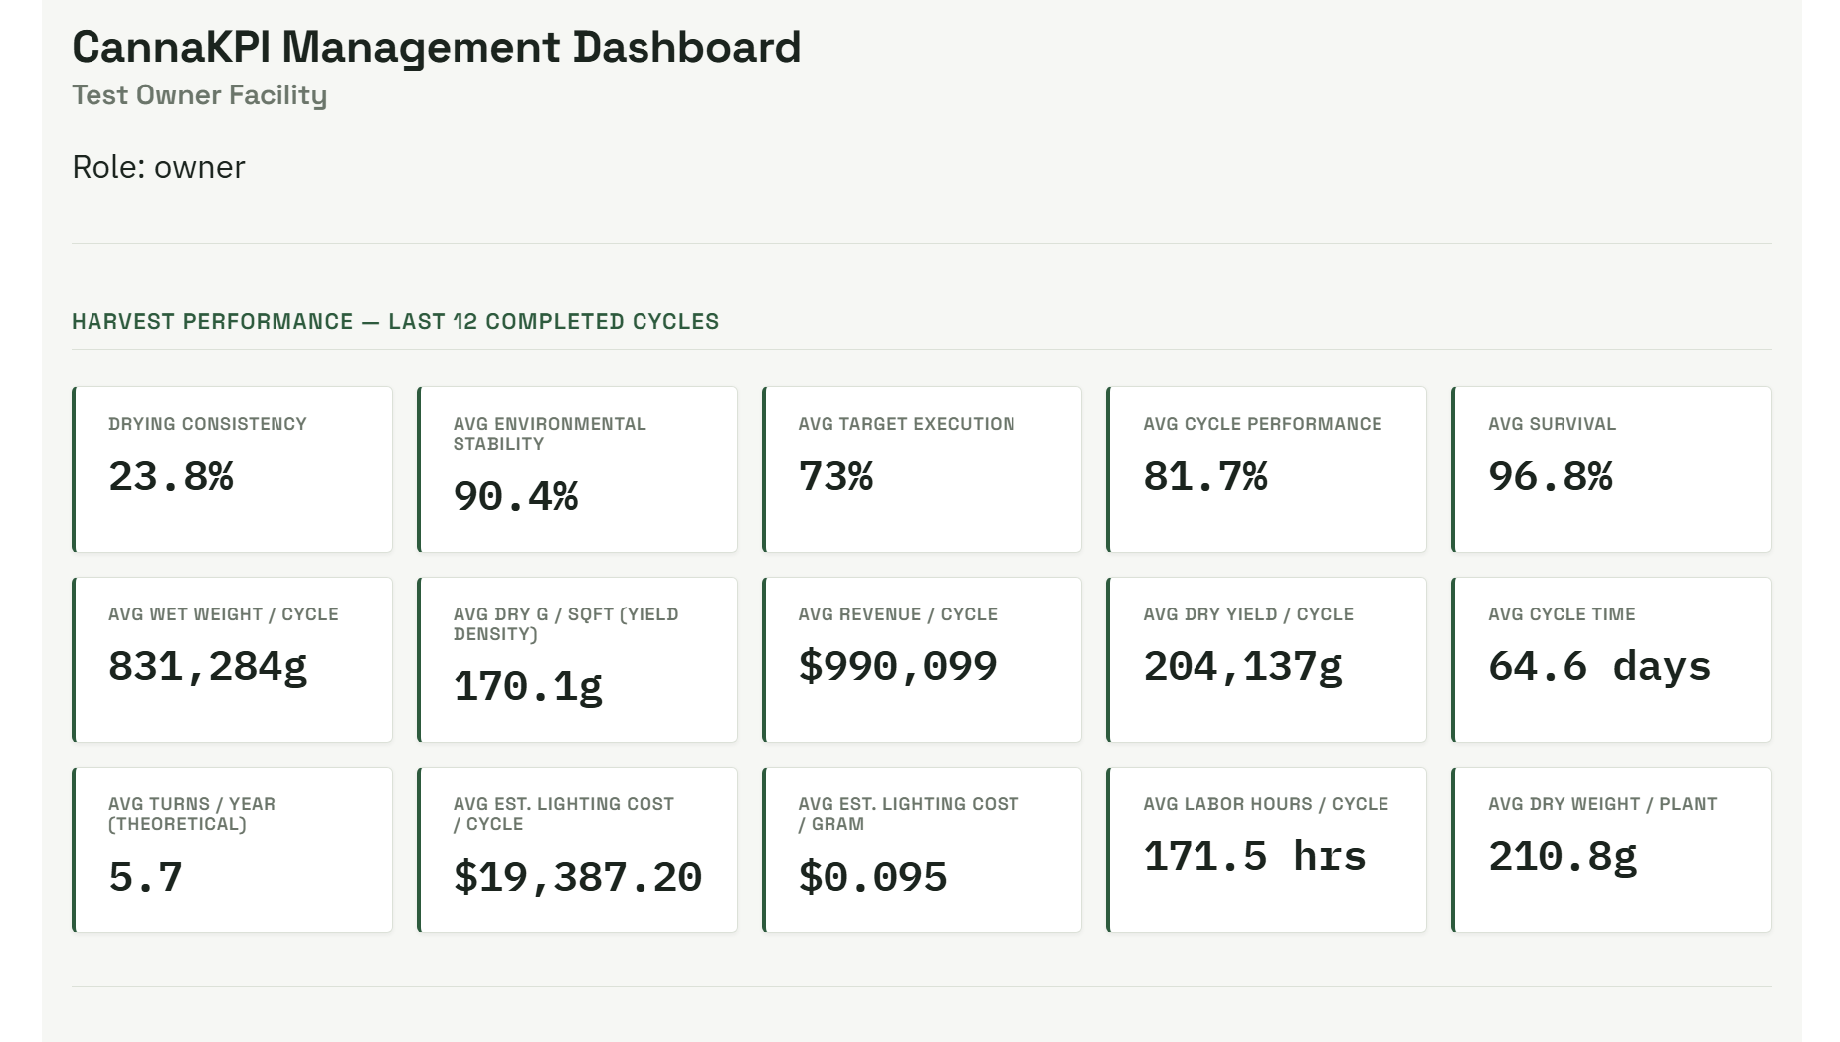Click the 170.1g yield density value
This screenshot has height=1042, width=1840.
[x=528, y=687]
